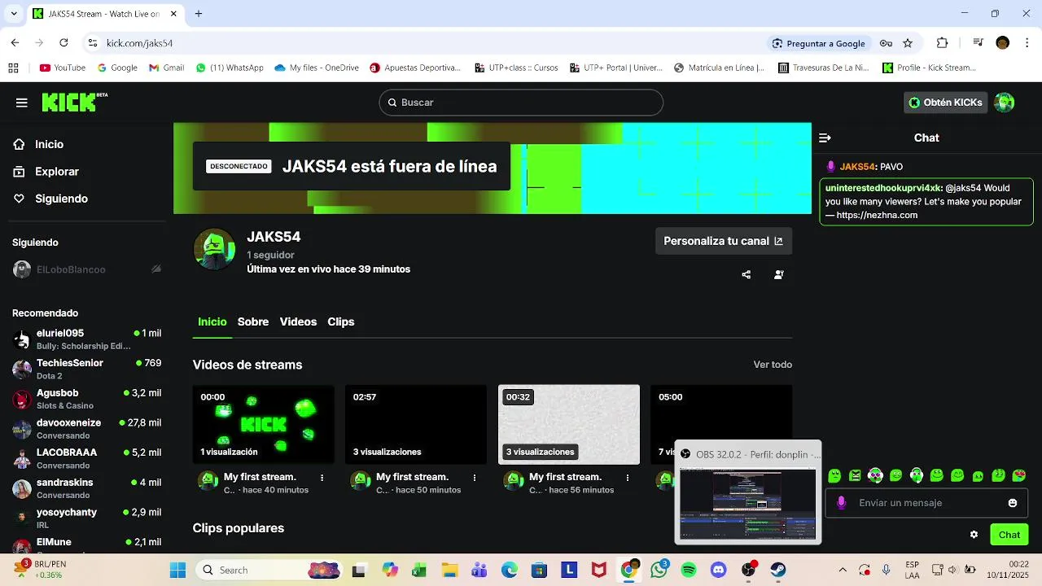
Task: Click the Obtén KICKs button
Action: click(946, 103)
